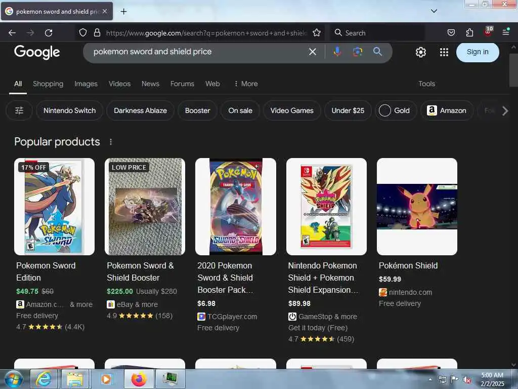The image size is (518, 389).
Task: Open the Tools search options
Action: coord(426,84)
